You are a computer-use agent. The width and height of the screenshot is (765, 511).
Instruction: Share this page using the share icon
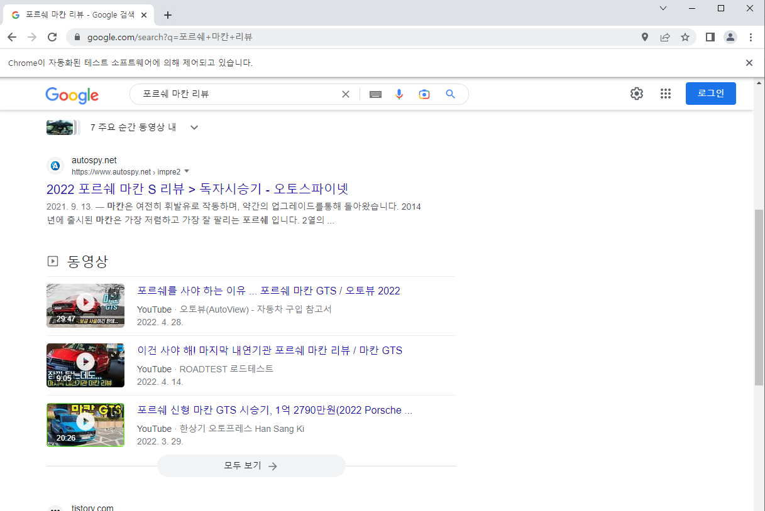click(665, 37)
